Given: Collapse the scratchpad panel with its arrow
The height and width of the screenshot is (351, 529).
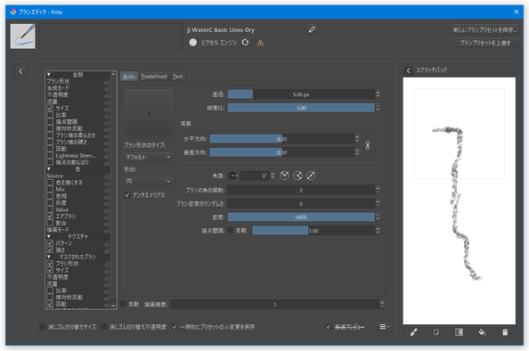Looking at the screenshot, I should pos(408,70).
